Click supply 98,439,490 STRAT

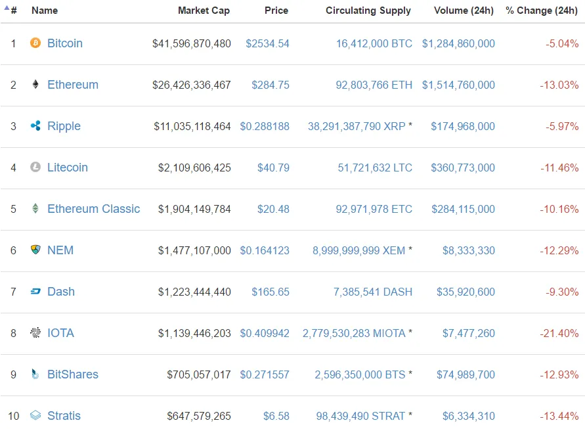pos(360,417)
